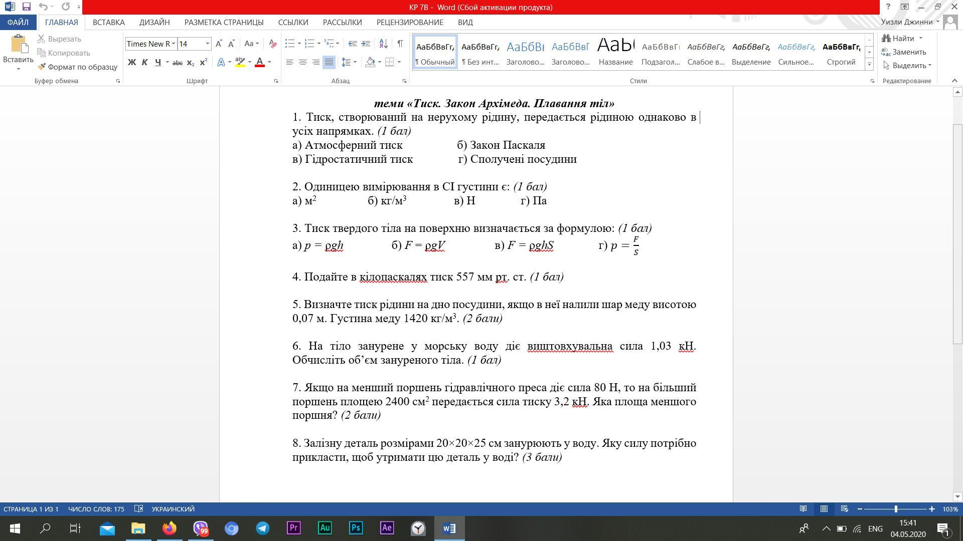Viewport: 963px width, 541px height.
Task: Apply the shading paint bucket
Action: click(x=371, y=62)
